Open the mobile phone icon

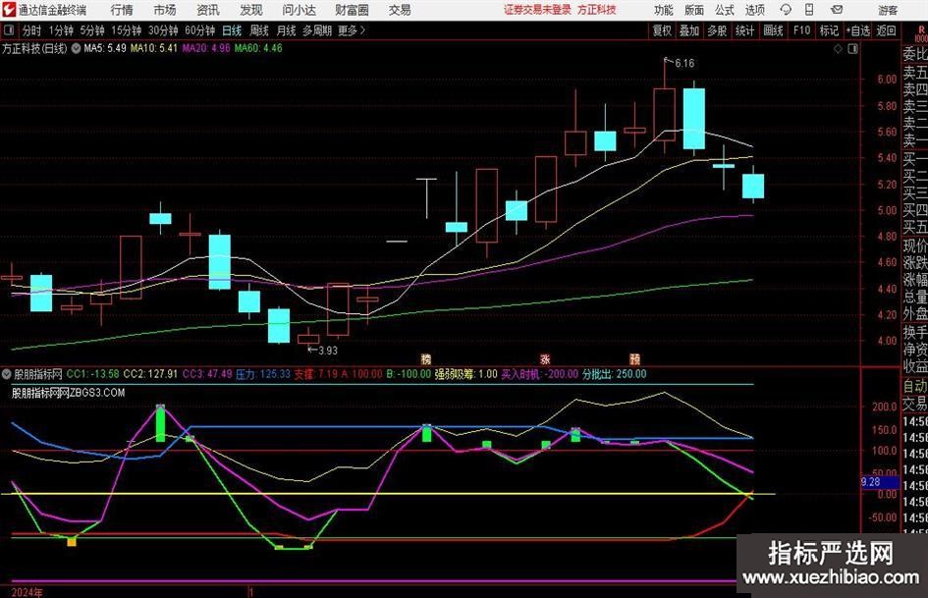pyautogui.click(x=809, y=10)
